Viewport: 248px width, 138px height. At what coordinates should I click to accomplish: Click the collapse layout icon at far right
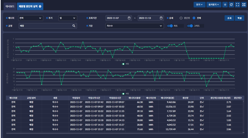[x=244, y=5]
